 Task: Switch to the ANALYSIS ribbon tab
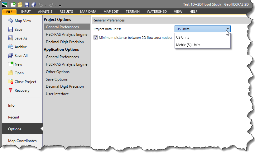point(45,12)
